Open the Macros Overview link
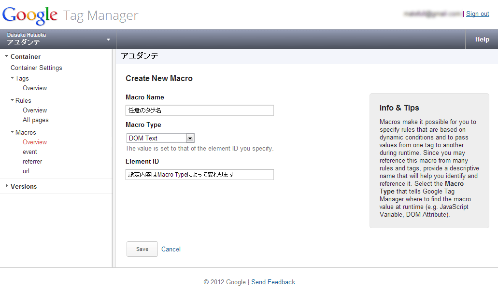The width and height of the screenshot is (498, 291). pyautogui.click(x=35, y=142)
